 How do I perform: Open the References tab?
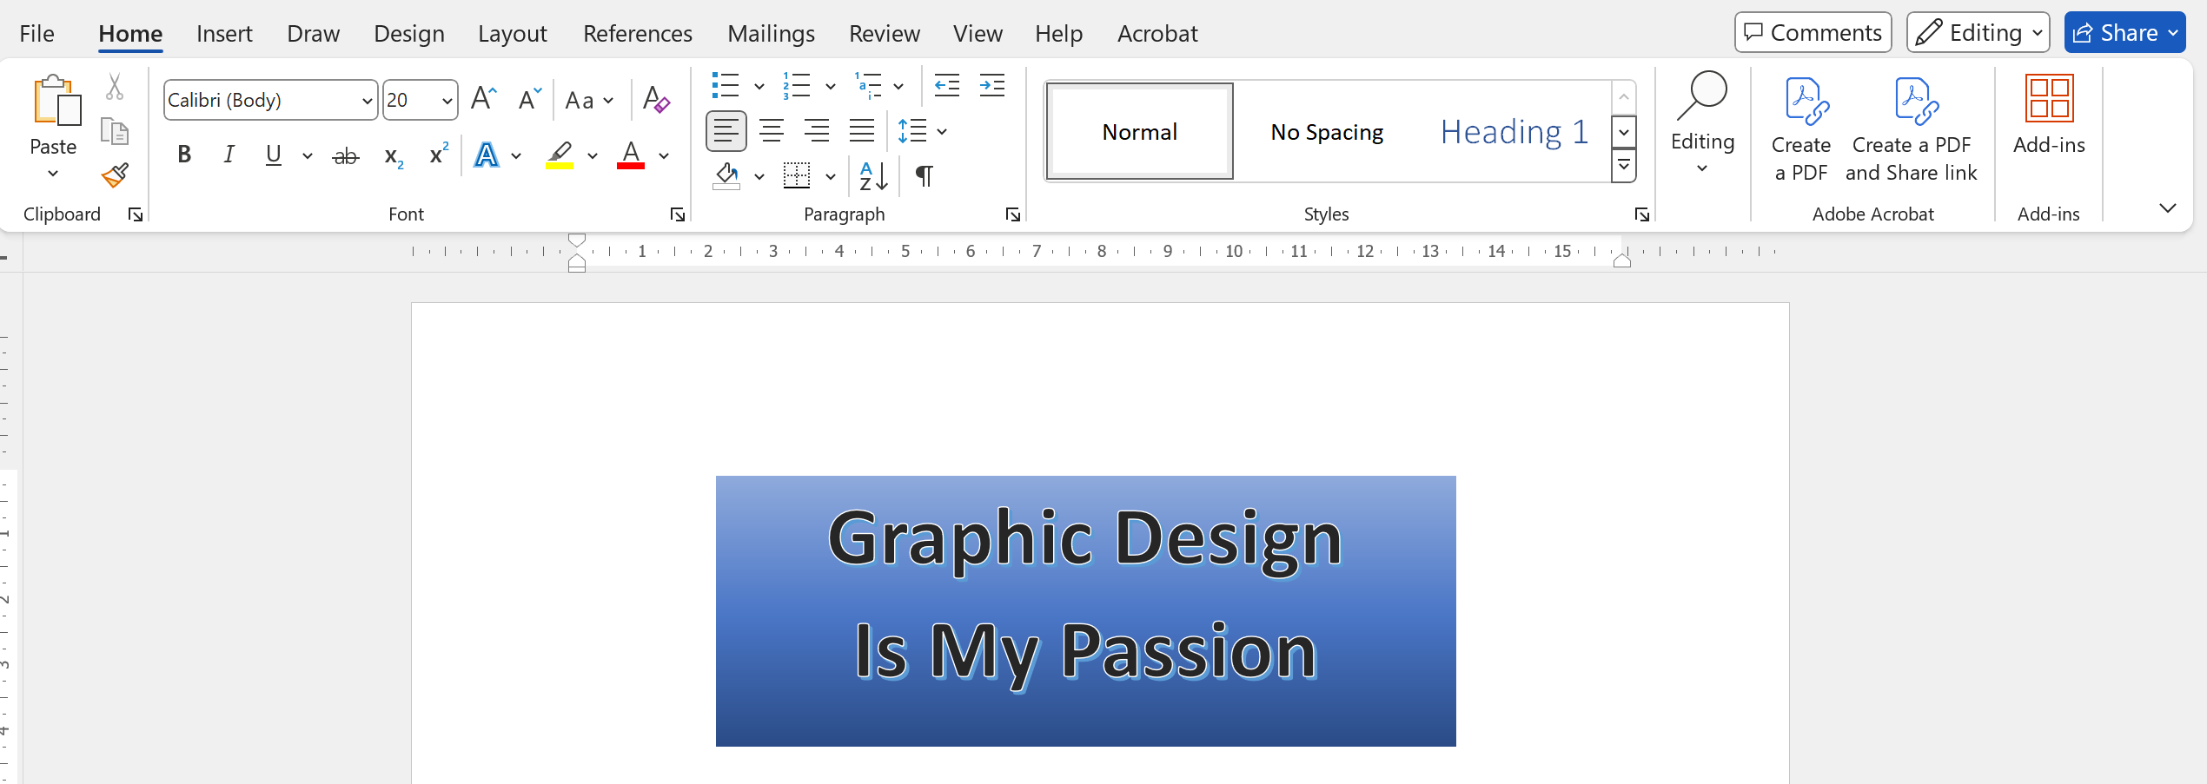(637, 34)
